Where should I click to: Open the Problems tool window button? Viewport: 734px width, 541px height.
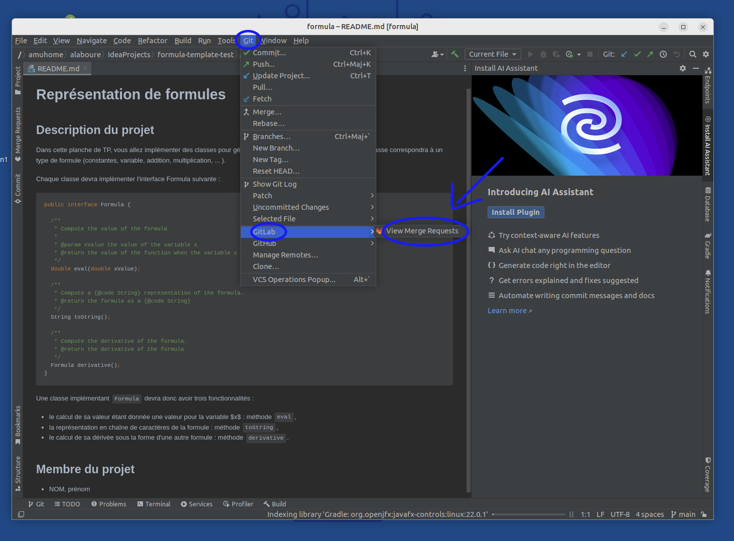click(109, 504)
